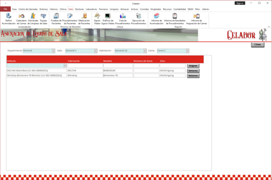Switch to the Farmacia tab
This screenshot has width=272, height=180.
coord(103,9)
